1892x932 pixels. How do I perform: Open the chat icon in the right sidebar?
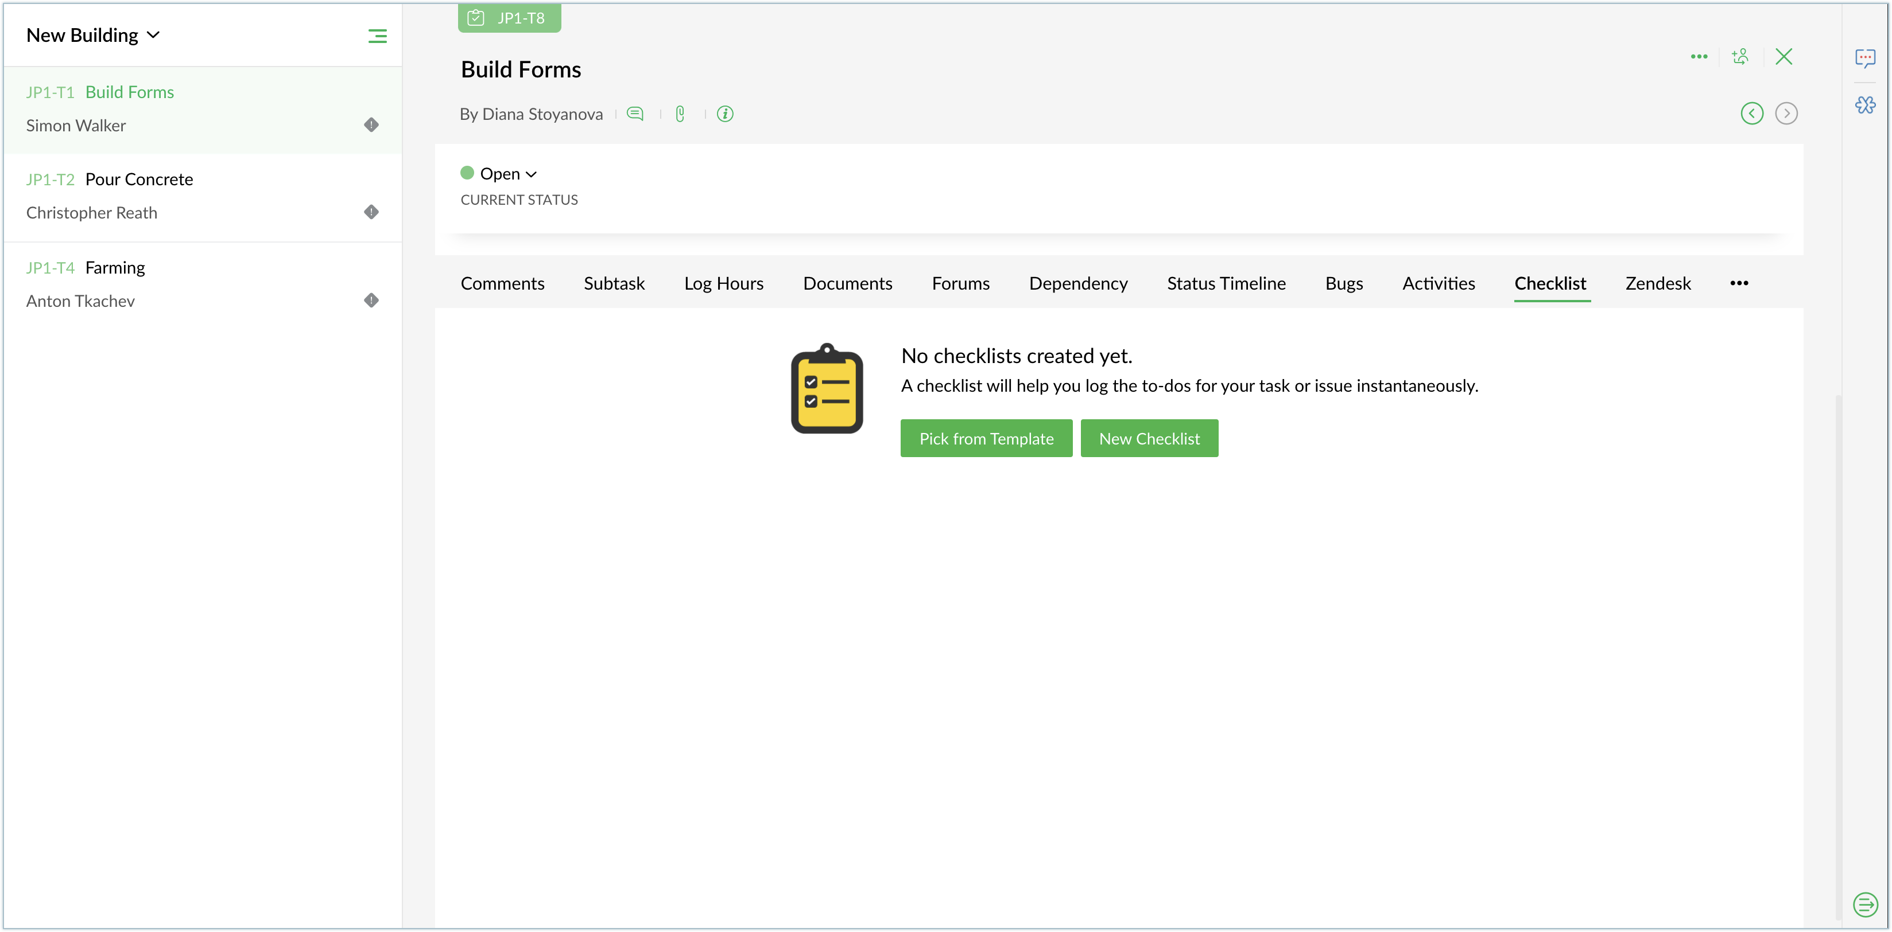pos(1865,58)
